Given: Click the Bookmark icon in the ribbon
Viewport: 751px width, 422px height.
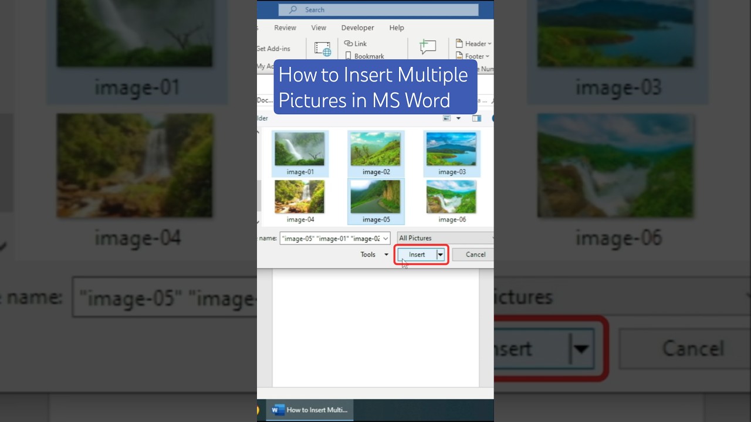Looking at the screenshot, I should 348,56.
